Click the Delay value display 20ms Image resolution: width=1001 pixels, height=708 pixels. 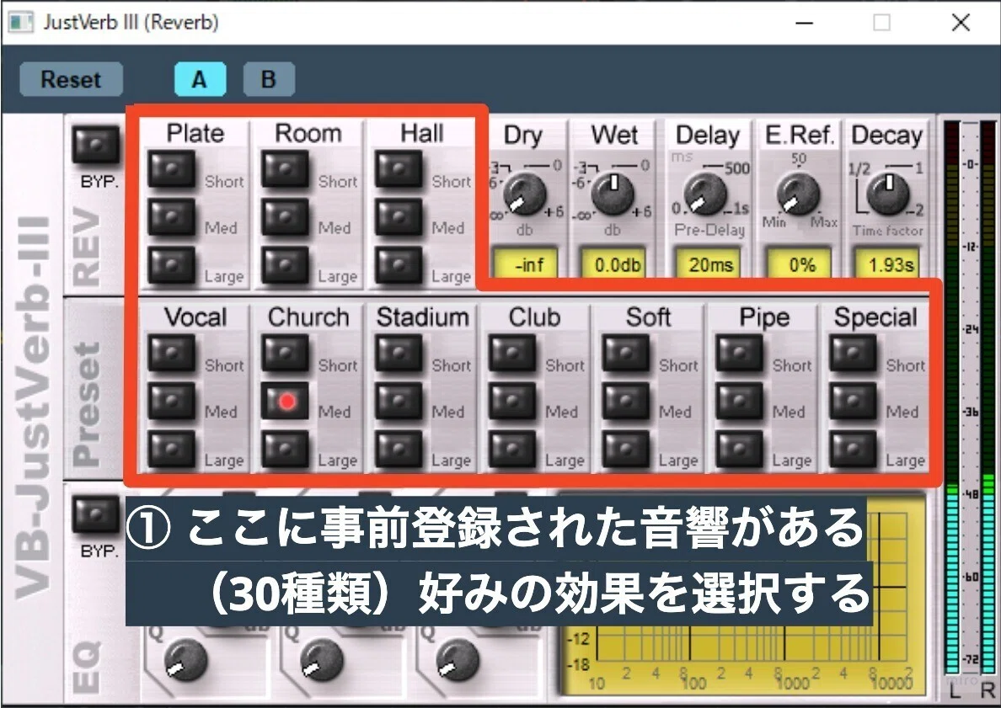[707, 264]
